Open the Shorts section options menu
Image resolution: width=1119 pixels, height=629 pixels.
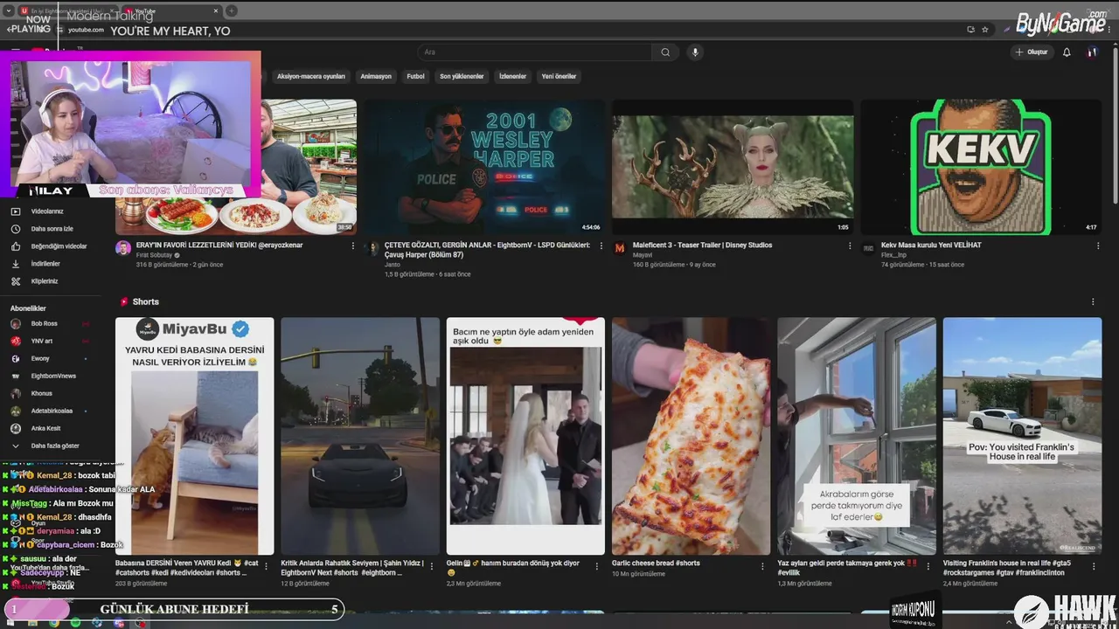tap(1093, 302)
